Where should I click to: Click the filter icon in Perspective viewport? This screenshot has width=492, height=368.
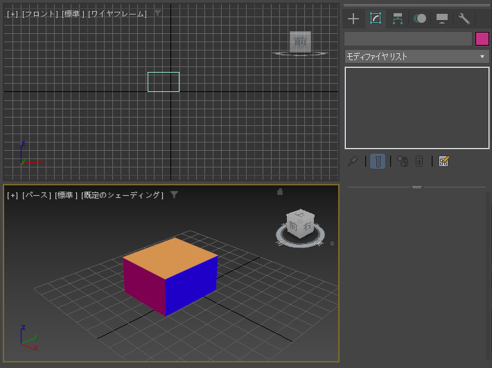[174, 195]
